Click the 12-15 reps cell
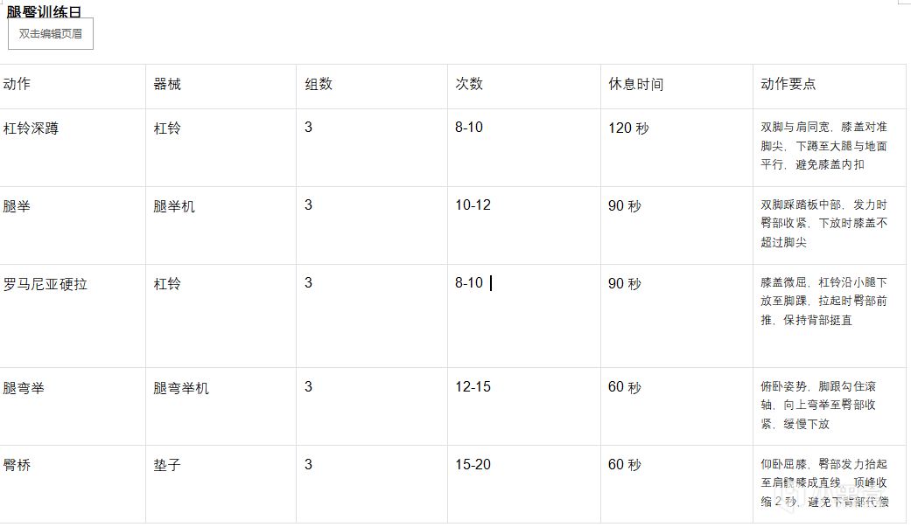 point(473,387)
